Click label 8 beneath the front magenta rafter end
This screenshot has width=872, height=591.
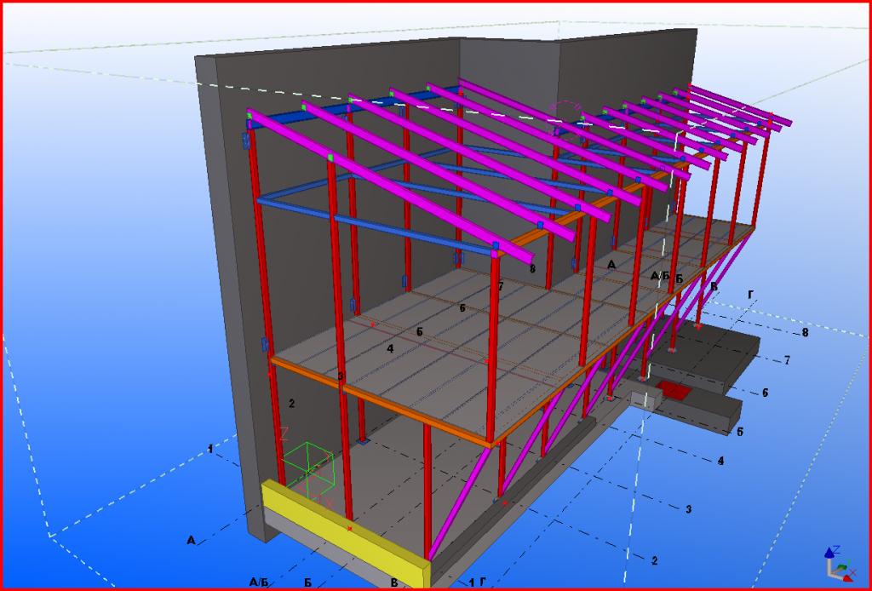[x=532, y=269]
